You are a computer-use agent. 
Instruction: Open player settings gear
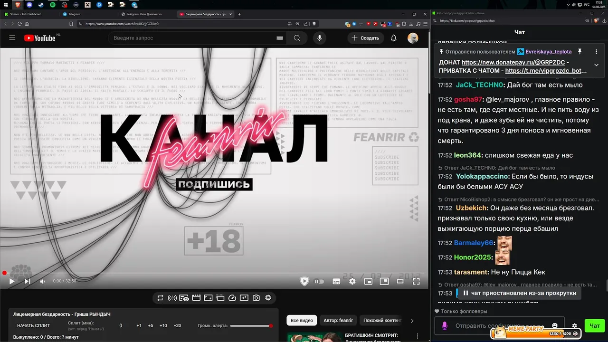(352, 281)
